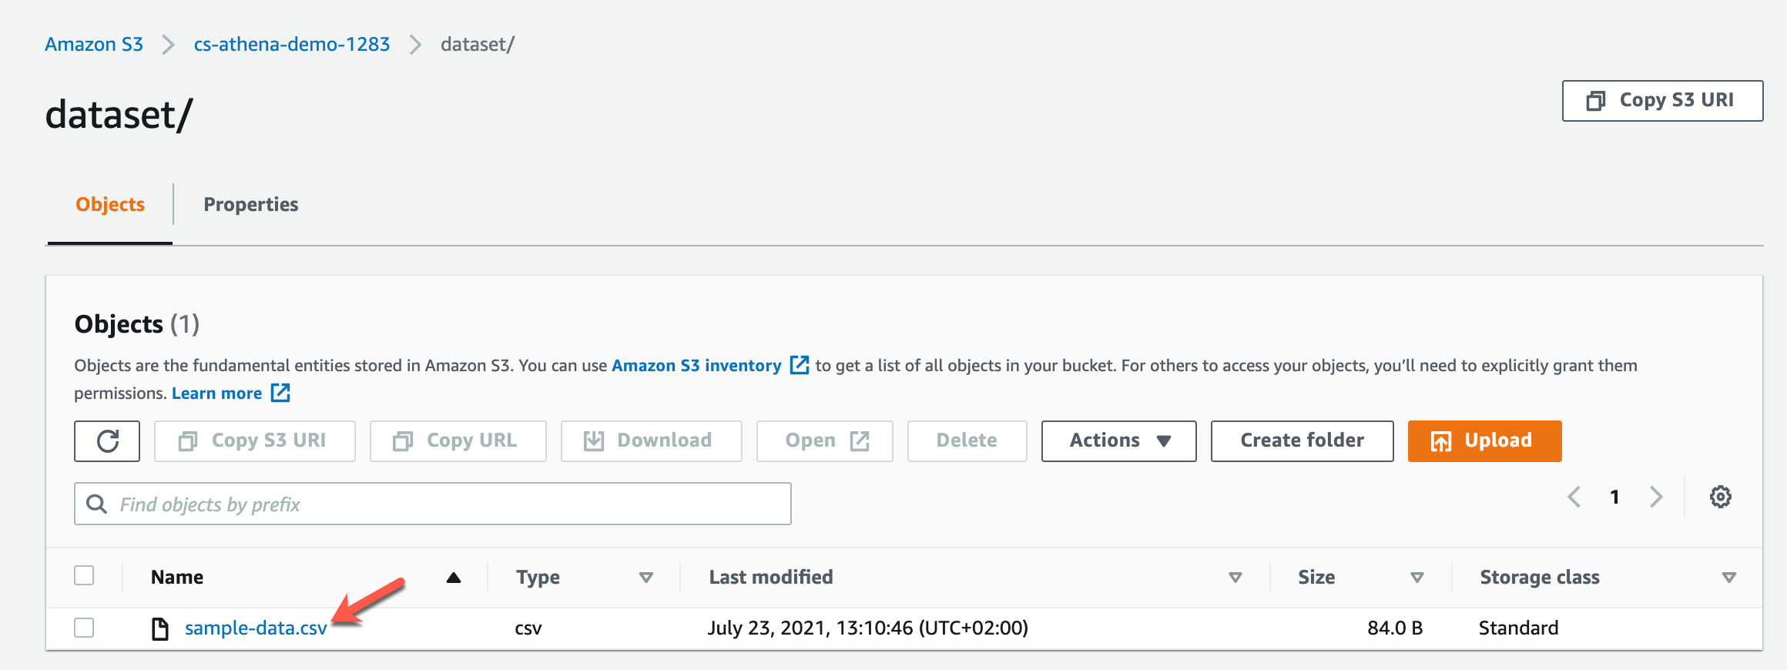1787x670 pixels.
Task: Click the external link icon after Learn more
Action: (281, 393)
